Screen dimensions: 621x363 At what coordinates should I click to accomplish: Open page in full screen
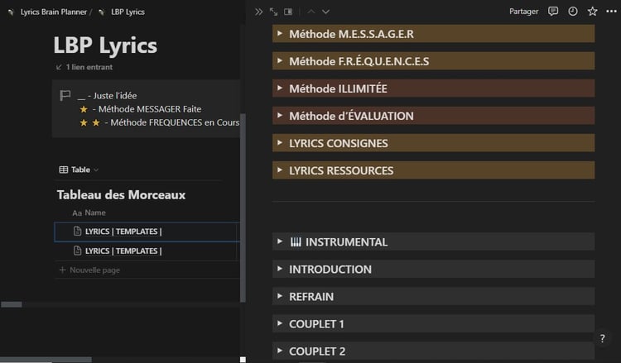[273, 12]
